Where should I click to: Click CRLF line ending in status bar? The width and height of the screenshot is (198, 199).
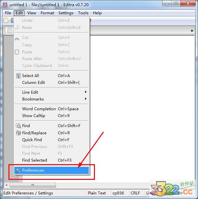click(x=135, y=193)
